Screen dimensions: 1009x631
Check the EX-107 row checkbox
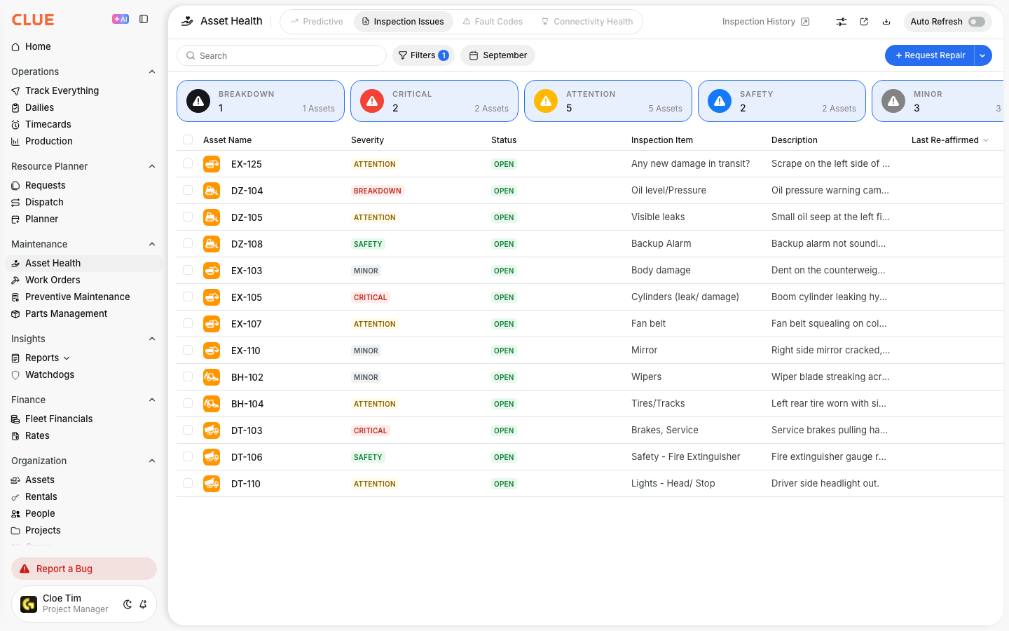point(188,323)
